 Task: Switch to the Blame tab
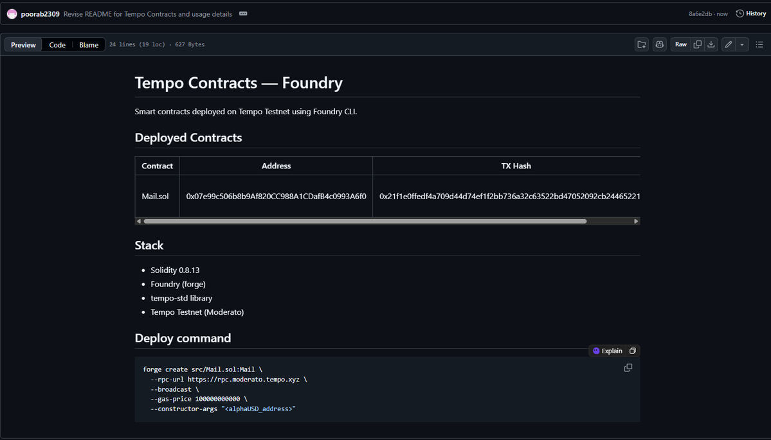pyautogui.click(x=89, y=45)
